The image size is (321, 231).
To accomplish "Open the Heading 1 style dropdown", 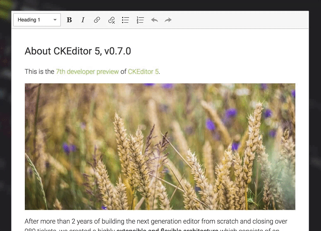I will point(37,20).
